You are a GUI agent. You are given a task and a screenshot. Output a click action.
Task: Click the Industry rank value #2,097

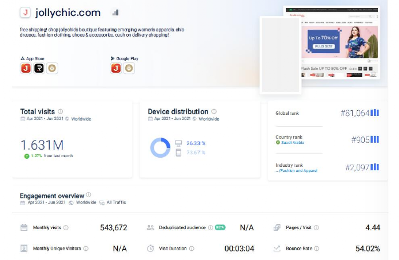click(357, 167)
